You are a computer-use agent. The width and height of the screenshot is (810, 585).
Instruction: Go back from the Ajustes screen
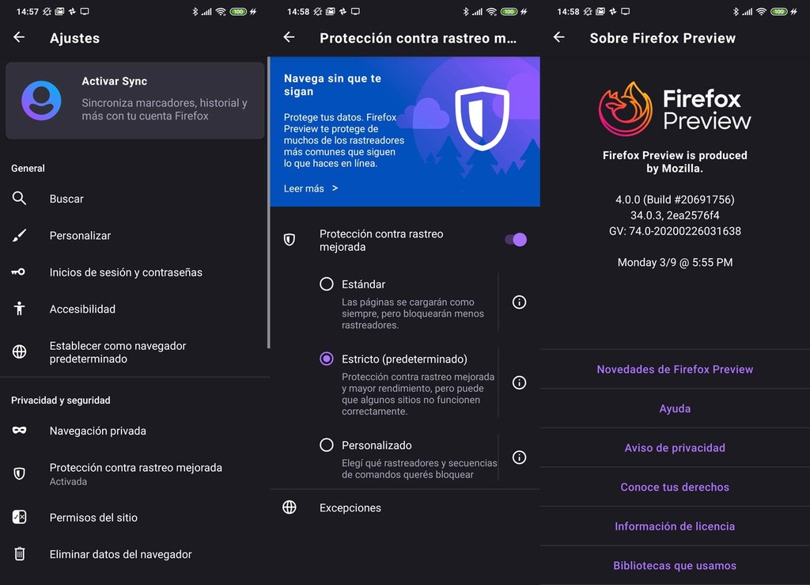coord(19,37)
